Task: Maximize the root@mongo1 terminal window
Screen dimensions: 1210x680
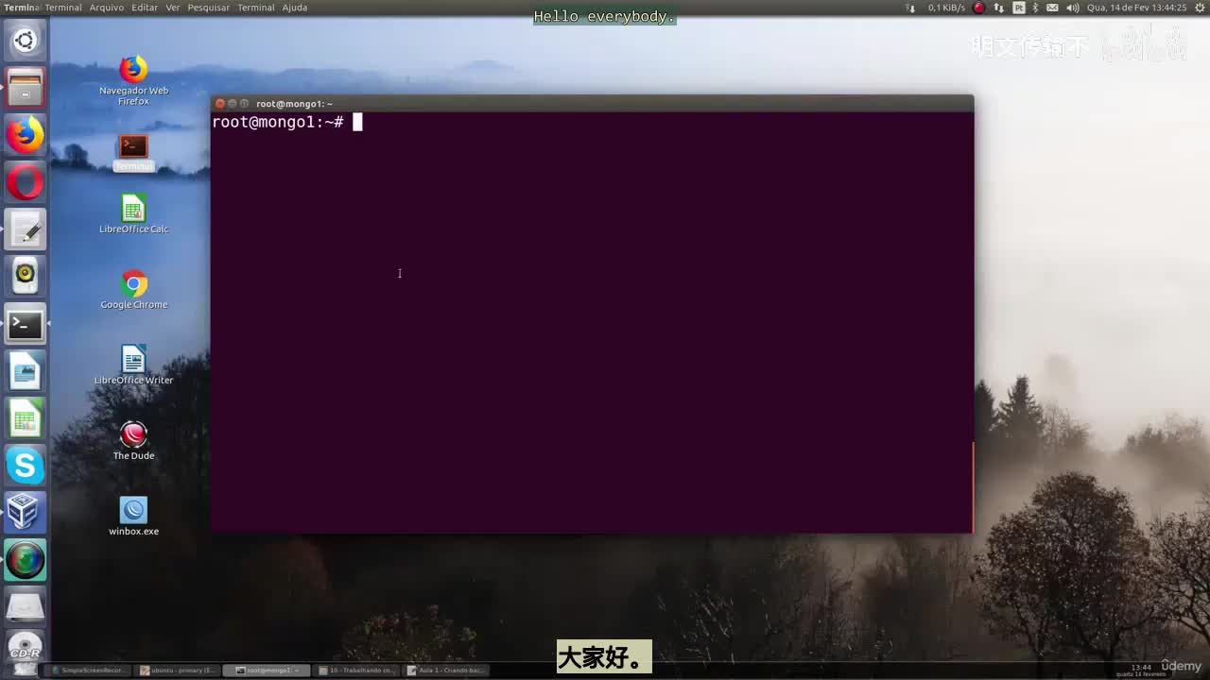Action: coord(244,104)
